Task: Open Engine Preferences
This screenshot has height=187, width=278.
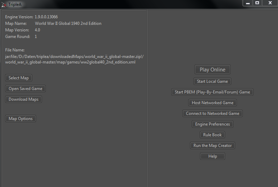Action: pos(213,124)
